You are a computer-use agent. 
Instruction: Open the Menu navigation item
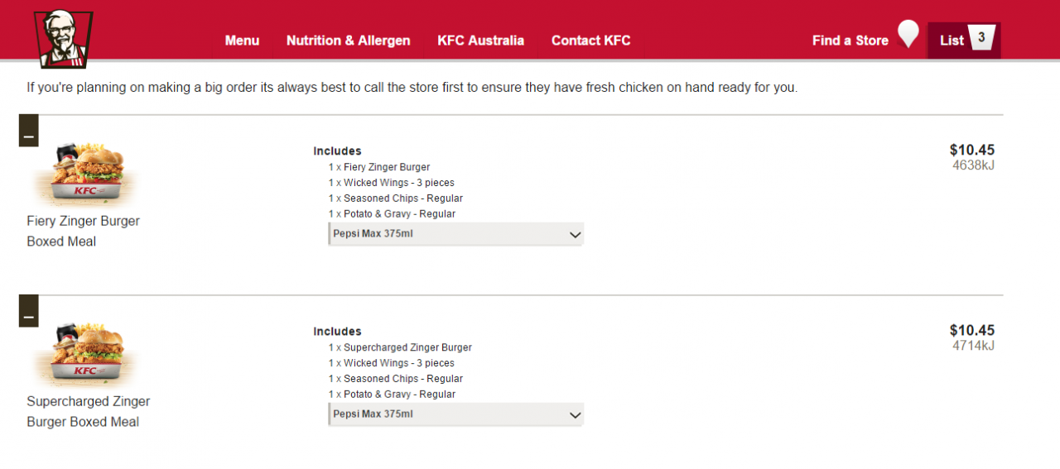(x=242, y=41)
